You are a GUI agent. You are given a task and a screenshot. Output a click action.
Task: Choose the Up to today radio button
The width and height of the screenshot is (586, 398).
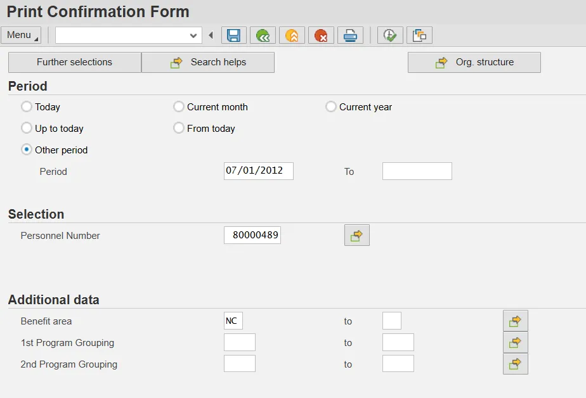27,129
